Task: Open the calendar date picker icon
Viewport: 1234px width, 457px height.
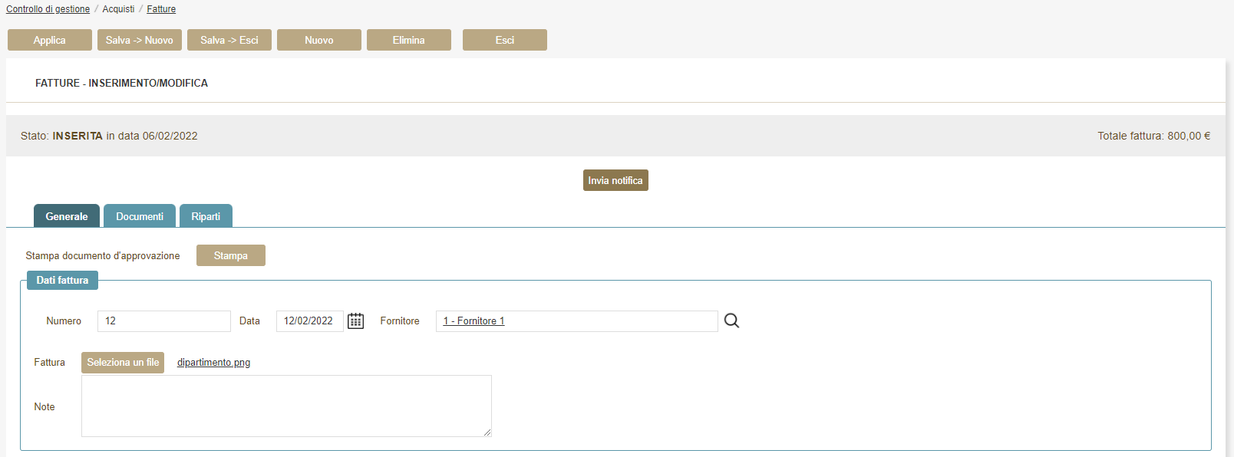Action: [x=355, y=321]
